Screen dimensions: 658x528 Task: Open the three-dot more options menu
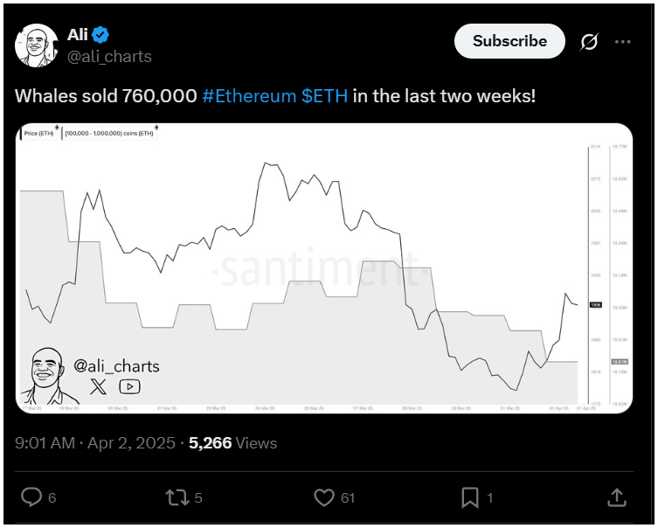point(622,42)
